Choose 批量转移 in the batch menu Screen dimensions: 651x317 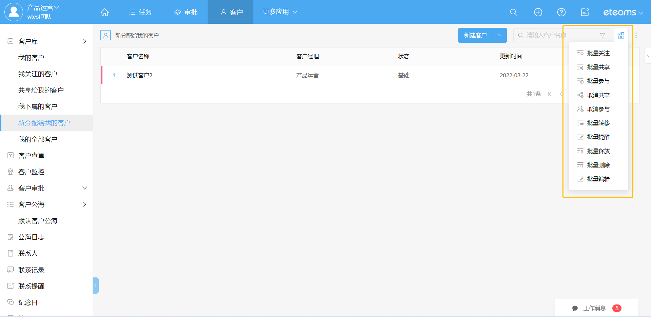[x=598, y=123]
